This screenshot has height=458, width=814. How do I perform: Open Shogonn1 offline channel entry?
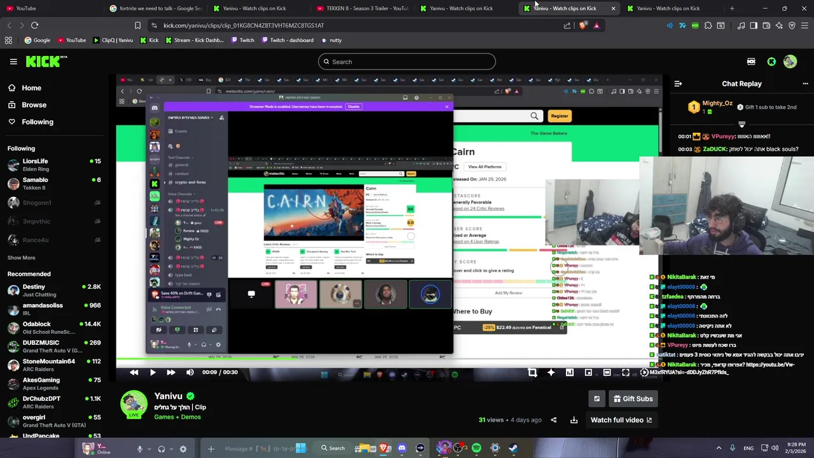click(x=54, y=203)
